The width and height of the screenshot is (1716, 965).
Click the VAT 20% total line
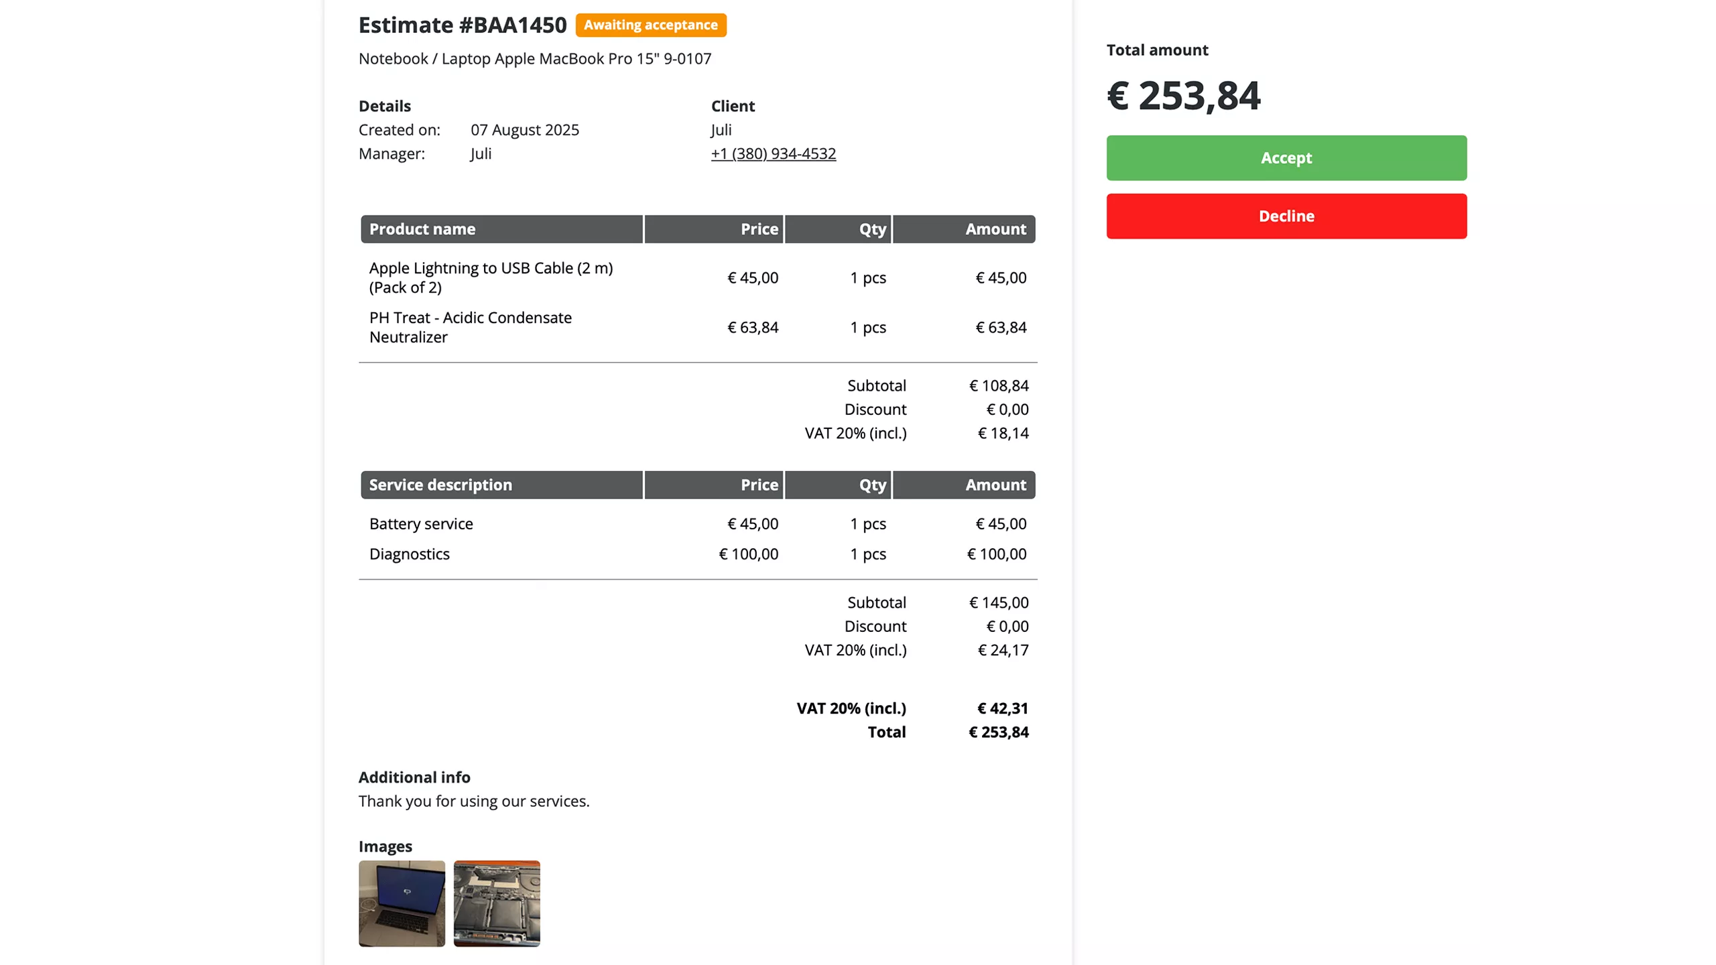[x=851, y=708]
